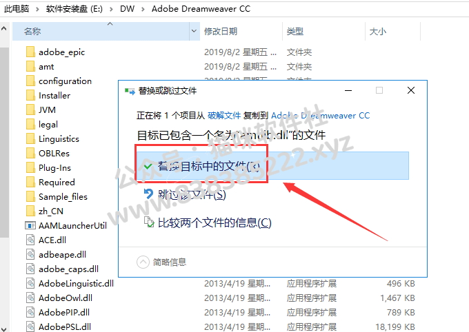The image size is (469, 332).
Task: Collapse details with the 简略信息 chevron
Action: [x=143, y=262]
